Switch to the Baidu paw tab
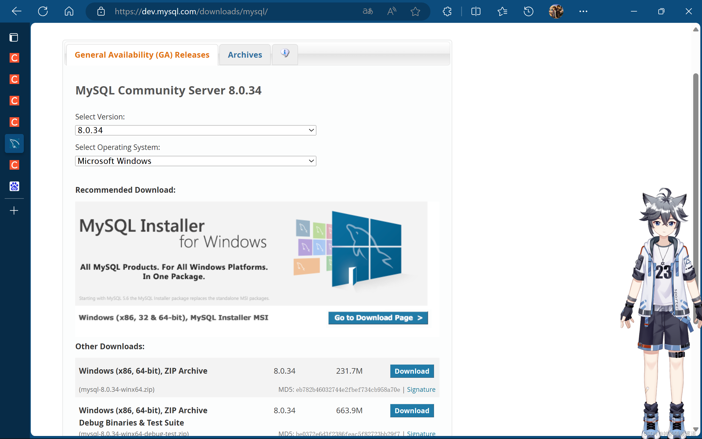The width and height of the screenshot is (702, 439). [x=14, y=186]
